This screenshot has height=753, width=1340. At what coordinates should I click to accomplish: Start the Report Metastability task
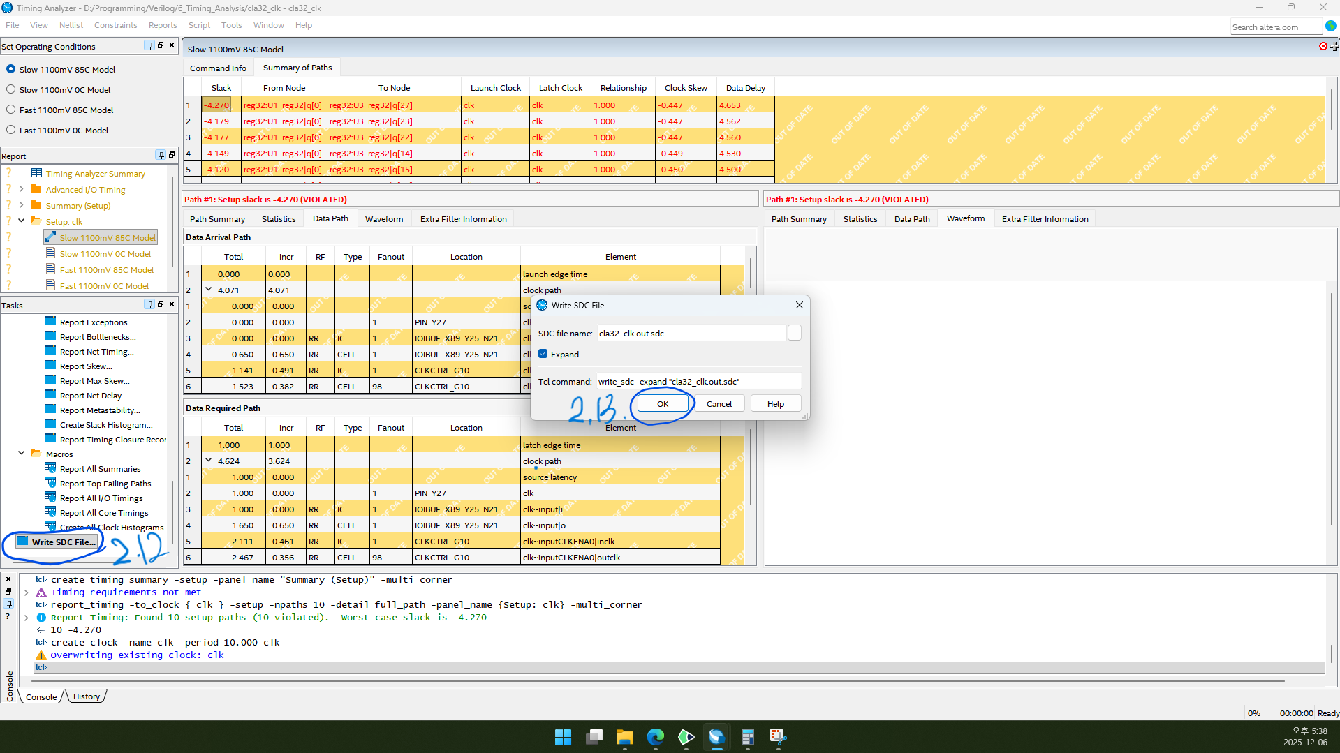coord(98,410)
